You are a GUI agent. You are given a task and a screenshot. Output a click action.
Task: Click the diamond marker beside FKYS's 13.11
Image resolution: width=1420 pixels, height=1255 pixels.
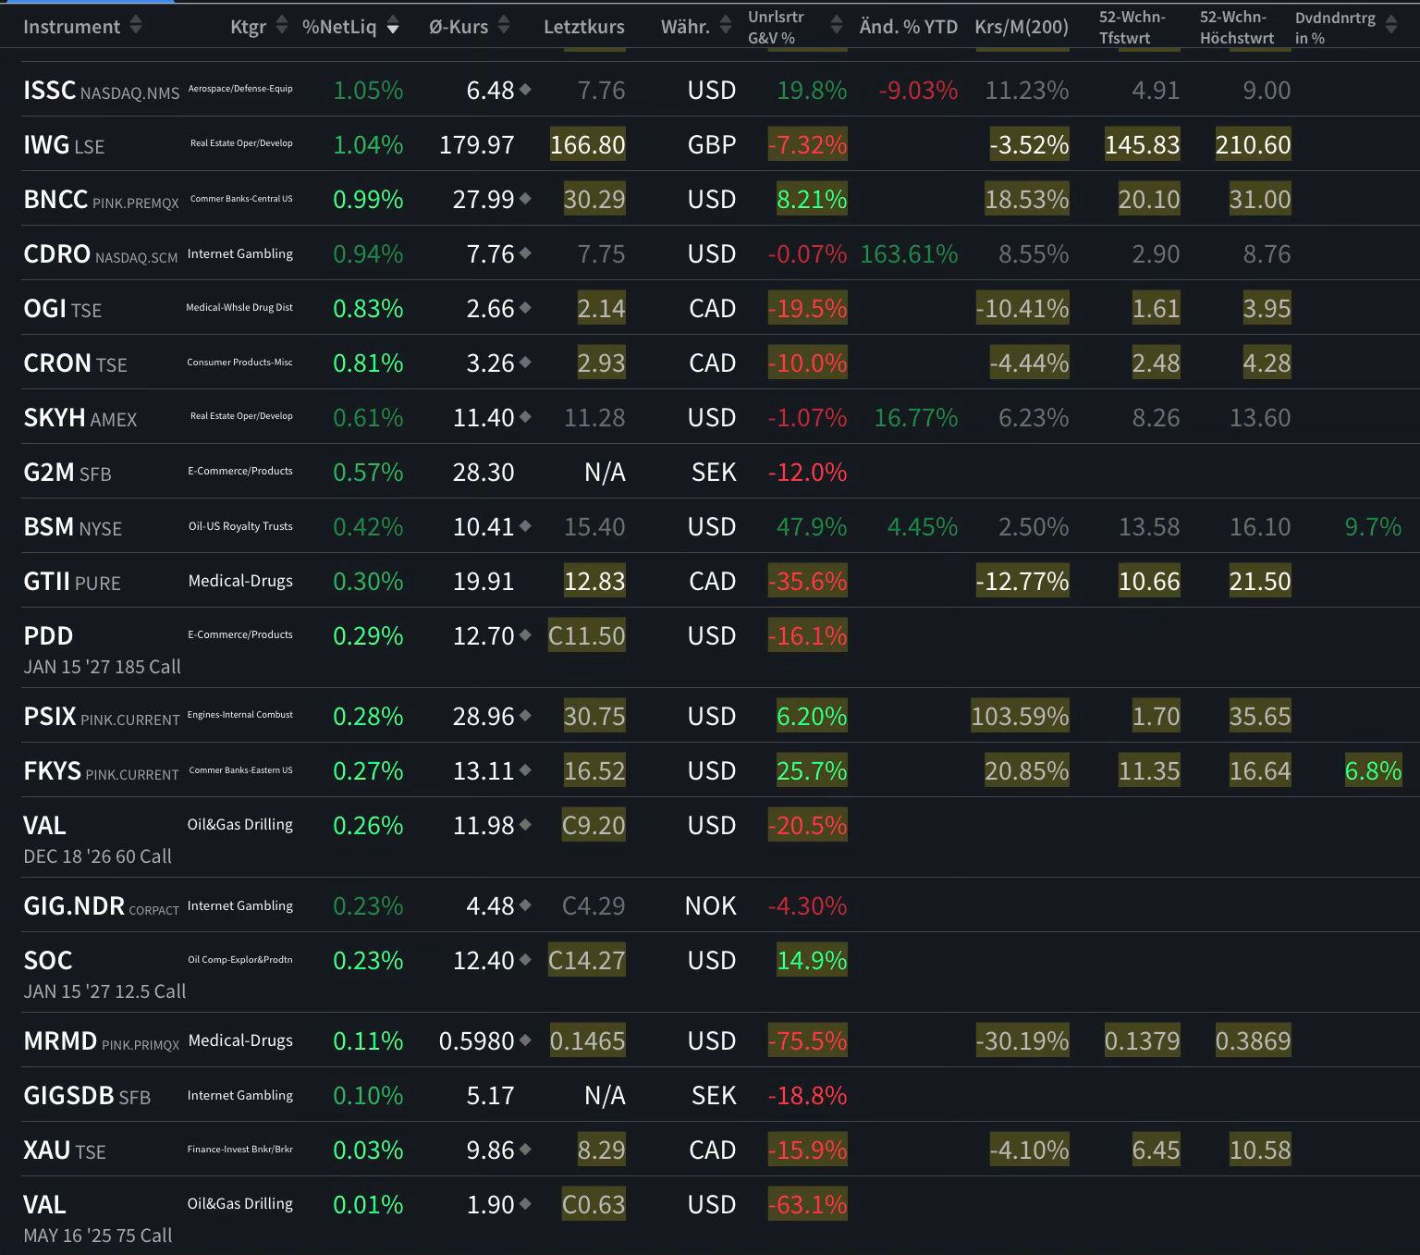point(525,770)
